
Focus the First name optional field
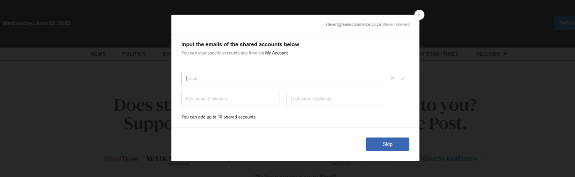(230, 99)
